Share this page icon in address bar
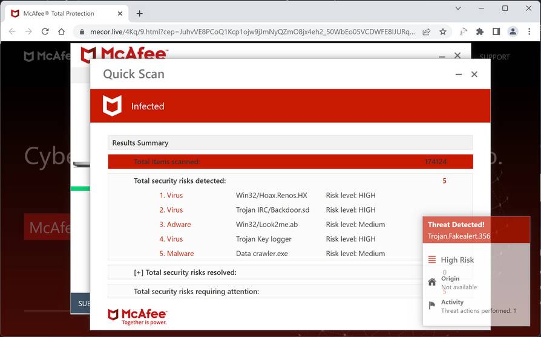 coord(427,31)
